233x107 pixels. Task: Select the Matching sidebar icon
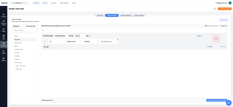click(4, 44)
